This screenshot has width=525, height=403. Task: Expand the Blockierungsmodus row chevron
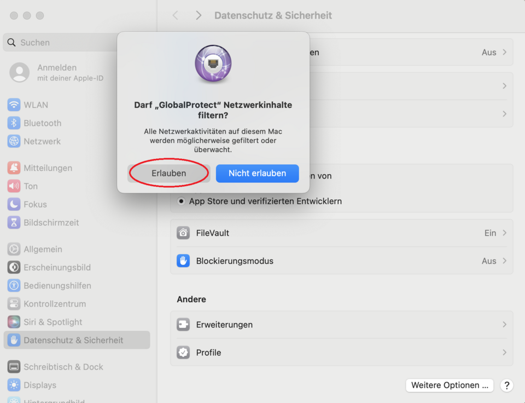click(504, 261)
